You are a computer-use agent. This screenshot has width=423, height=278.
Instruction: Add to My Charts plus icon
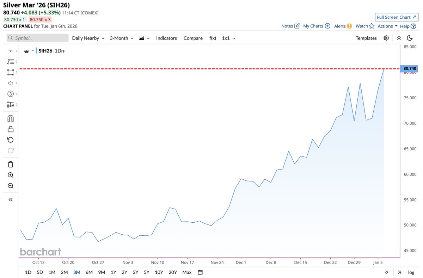coord(327,26)
